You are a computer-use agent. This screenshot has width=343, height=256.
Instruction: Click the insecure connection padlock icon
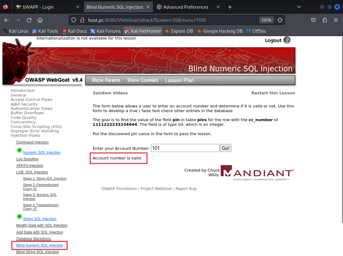click(x=82, y=20)
